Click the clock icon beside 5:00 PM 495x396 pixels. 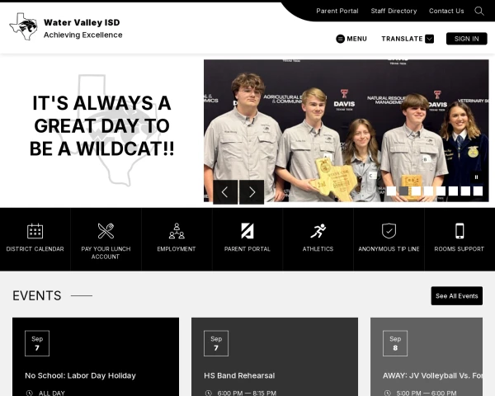[388, 394]
